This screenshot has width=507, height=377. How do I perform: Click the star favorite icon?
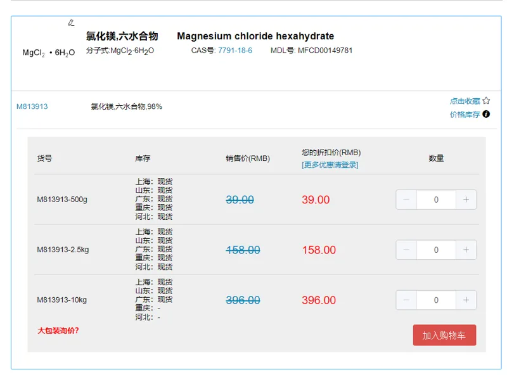coord(486,101)
